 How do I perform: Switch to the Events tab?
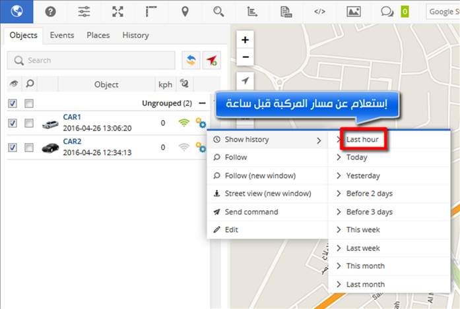pos(62,35)
